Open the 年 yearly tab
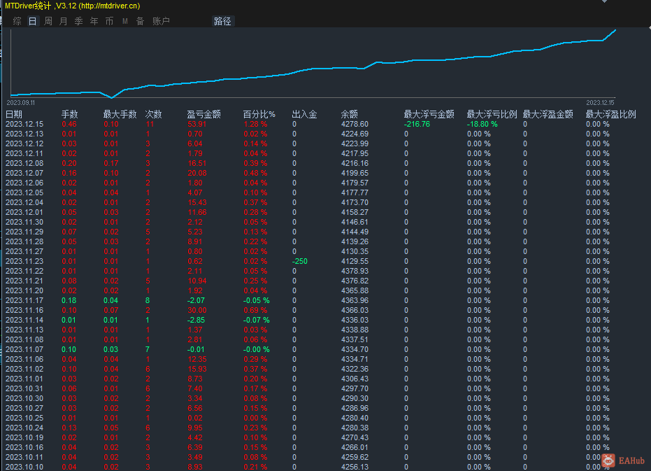 94,21
